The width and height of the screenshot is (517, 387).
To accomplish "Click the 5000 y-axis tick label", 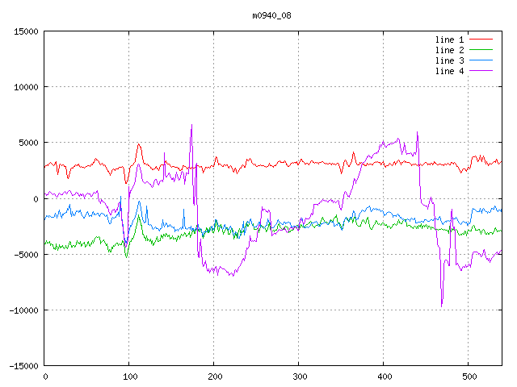I will tap(27, 143).
